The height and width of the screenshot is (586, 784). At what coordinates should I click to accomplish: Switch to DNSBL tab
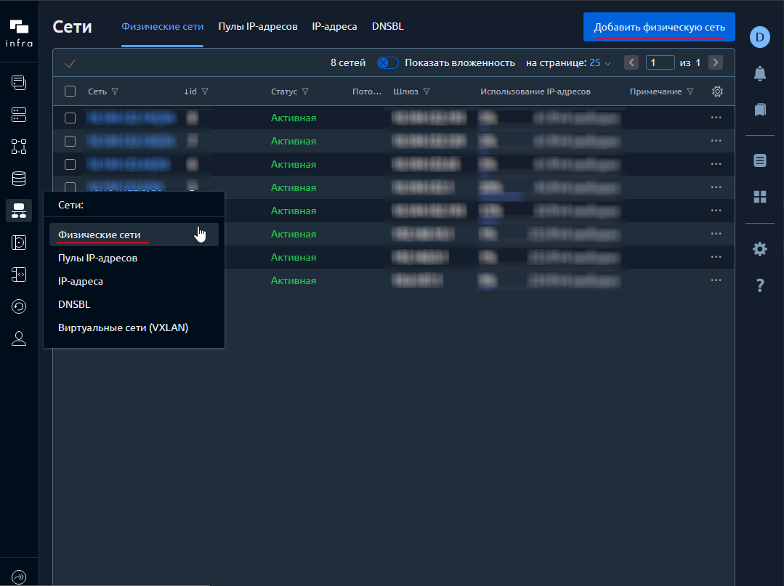click(387, 26)
